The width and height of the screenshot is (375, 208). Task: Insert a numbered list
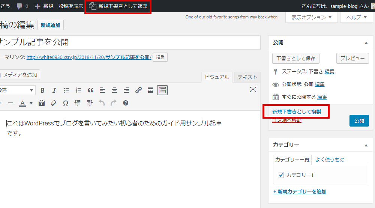click(x=78, y=90)
